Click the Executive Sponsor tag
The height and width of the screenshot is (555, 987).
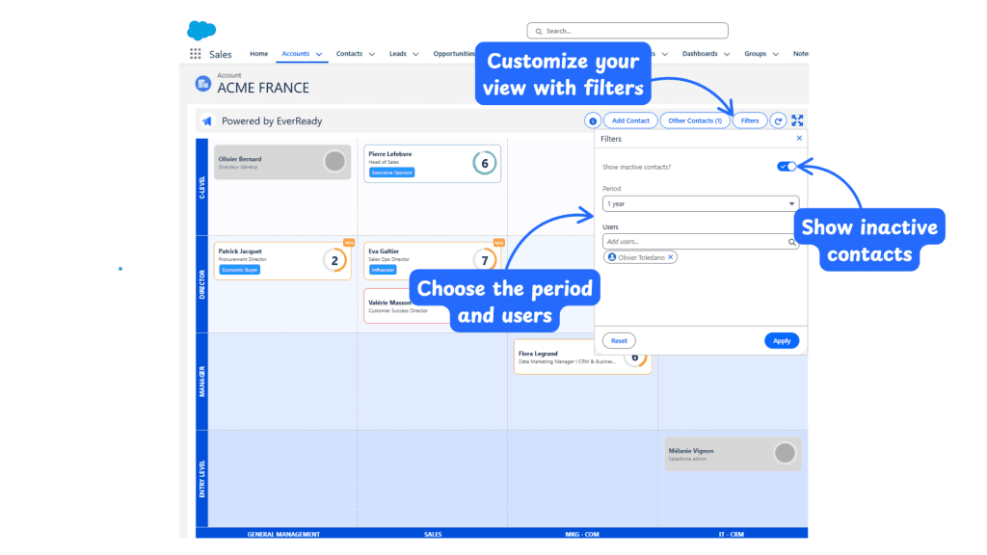[x=391, y=172]
